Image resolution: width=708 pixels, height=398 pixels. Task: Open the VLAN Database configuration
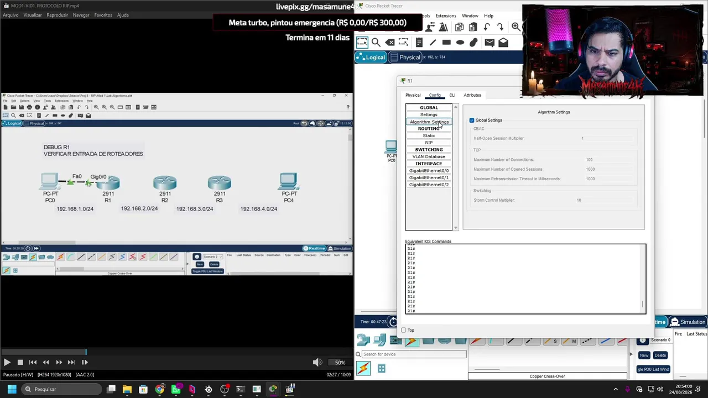coord(429,156)
